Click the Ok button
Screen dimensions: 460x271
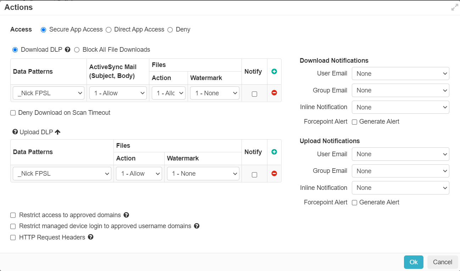point(414,262)
